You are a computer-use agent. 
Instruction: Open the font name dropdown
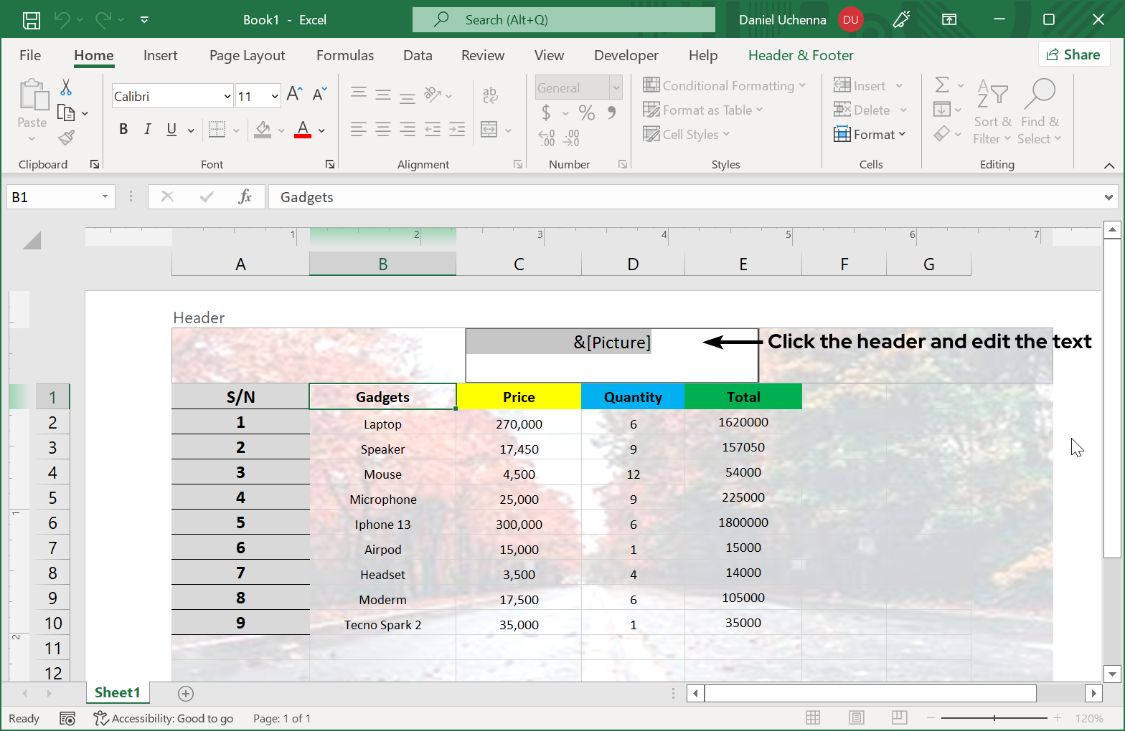coord(227,96)
